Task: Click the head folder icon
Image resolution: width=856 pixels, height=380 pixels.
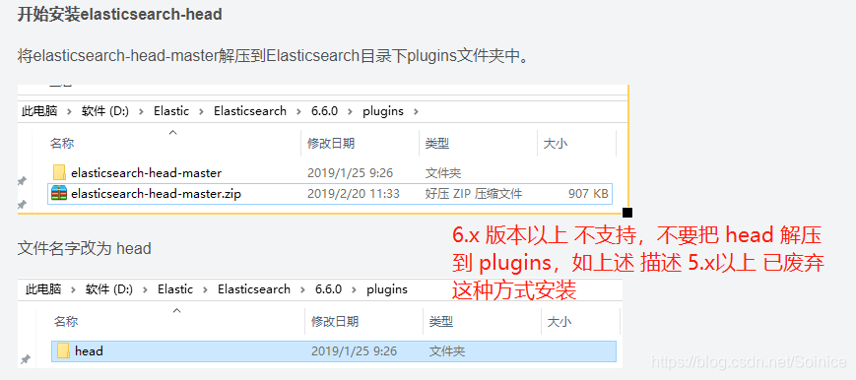Action: click(63, 351)
